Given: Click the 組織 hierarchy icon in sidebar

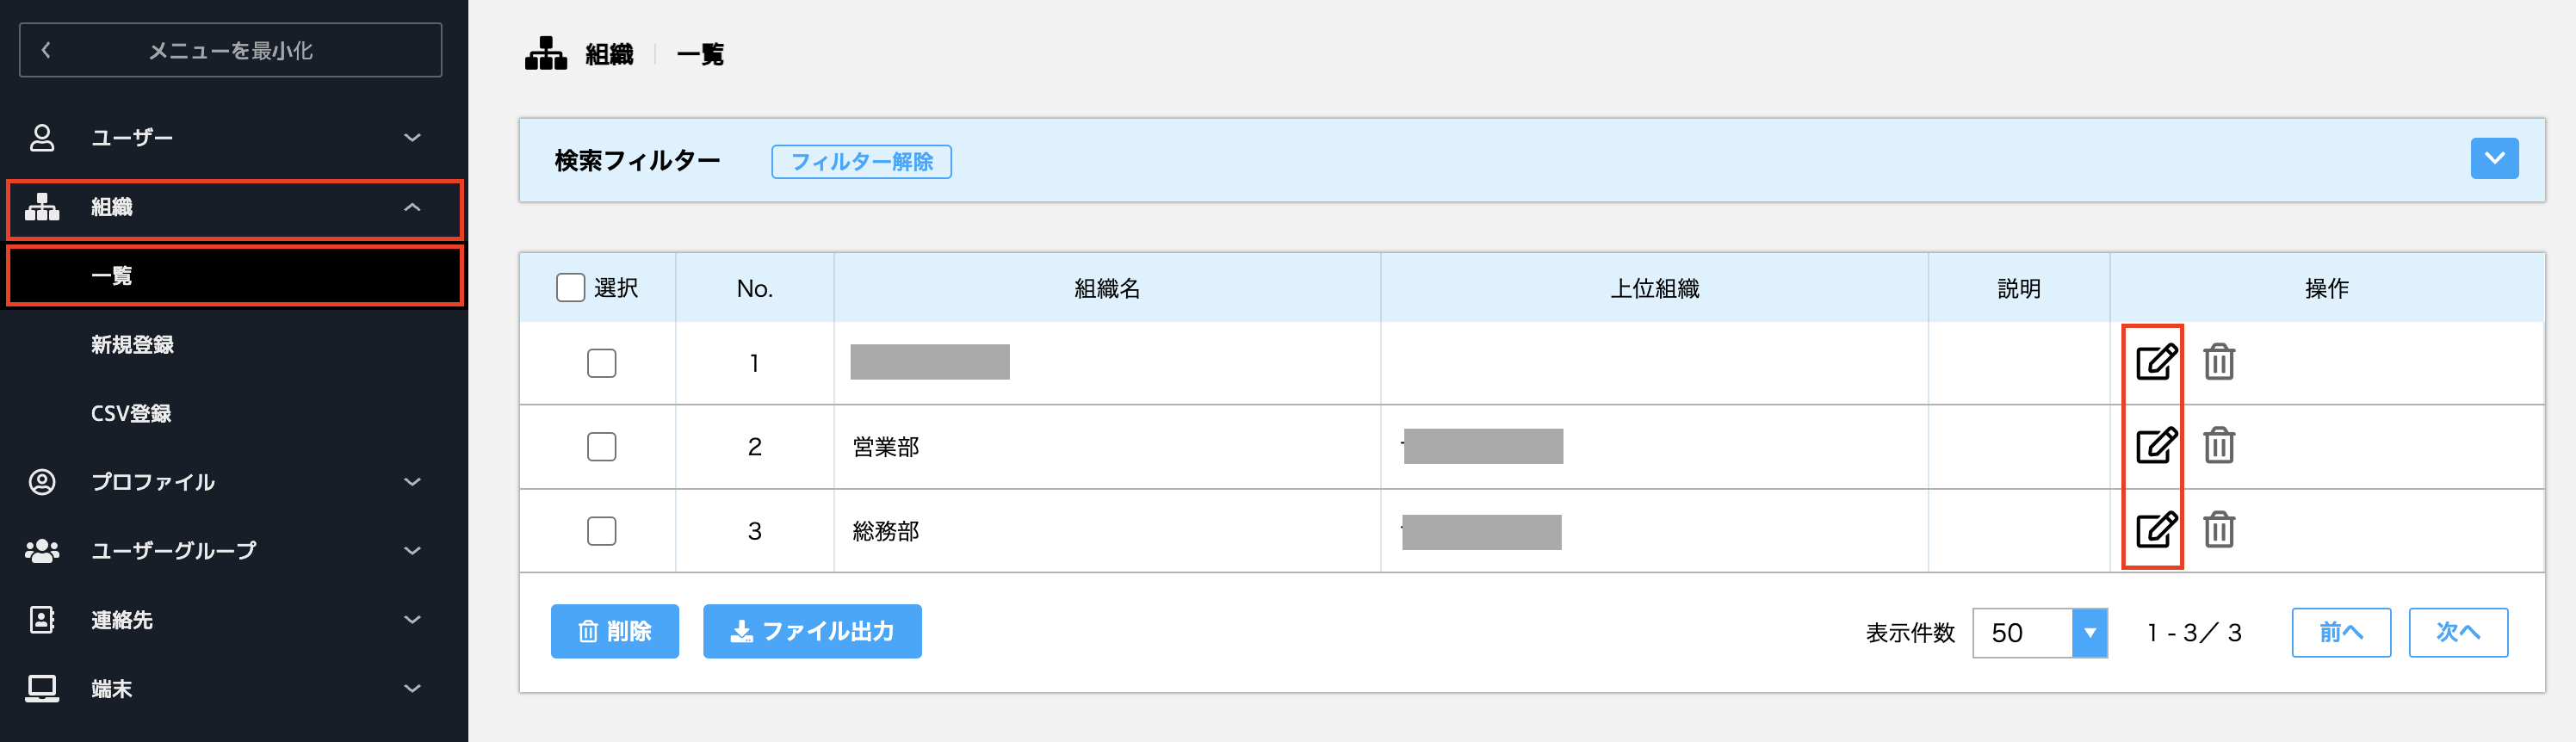Looking at the screenshot, I should click(x=42, y=207).
